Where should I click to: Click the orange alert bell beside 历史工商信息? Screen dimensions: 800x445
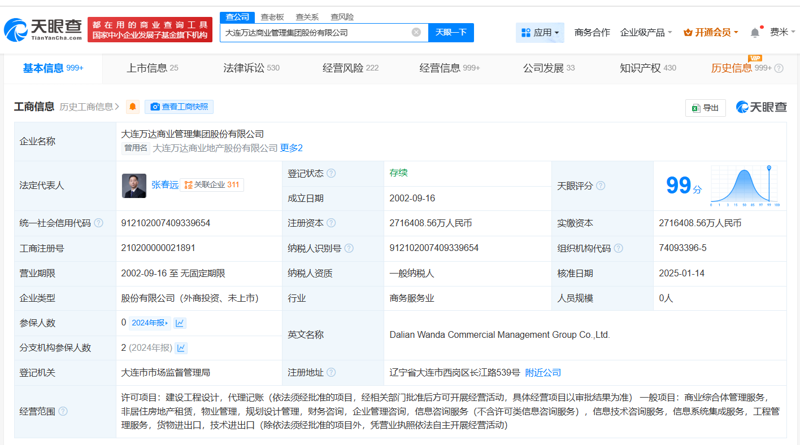pos(133,107)
